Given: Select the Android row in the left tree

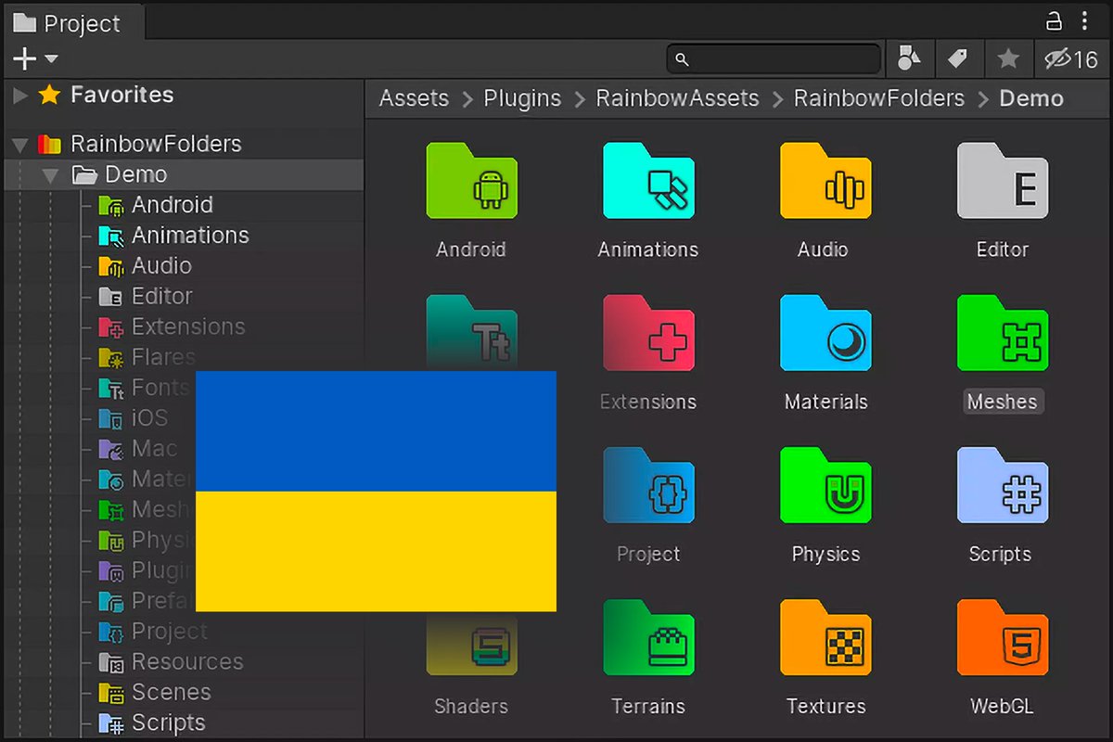Looking at the screenshot, I should click(184, 205).
